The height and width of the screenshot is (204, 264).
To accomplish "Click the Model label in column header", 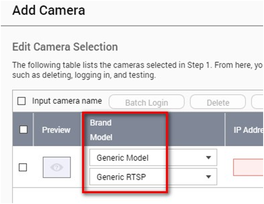I will coord(101,138).
